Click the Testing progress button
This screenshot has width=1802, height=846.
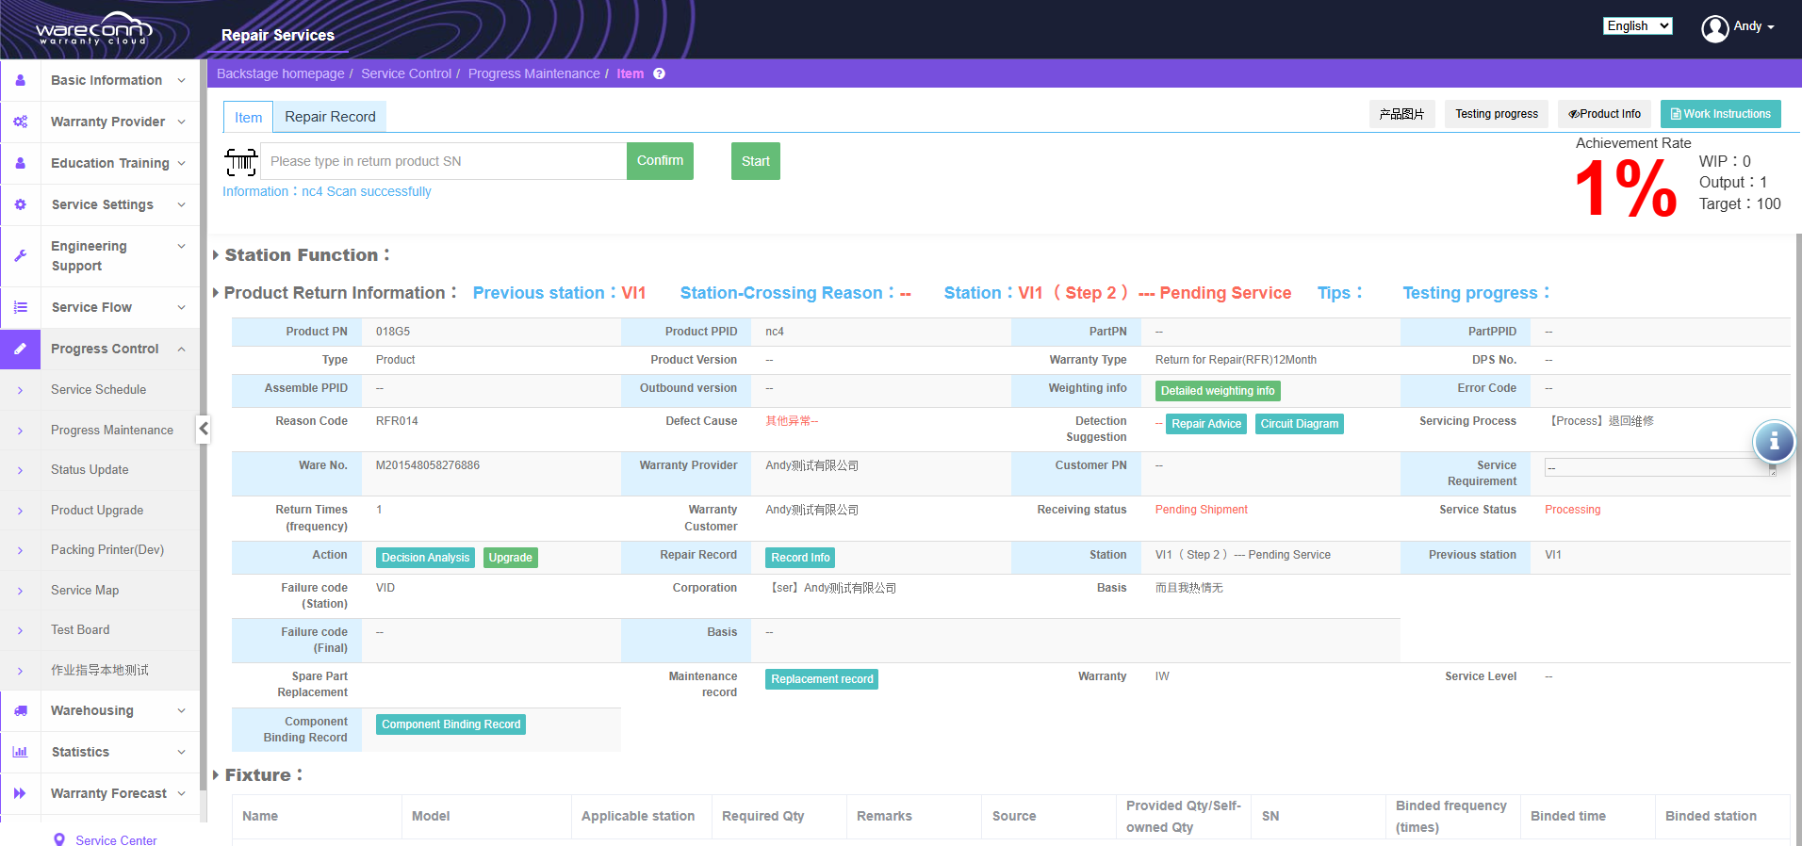[x=1496, y=114]
